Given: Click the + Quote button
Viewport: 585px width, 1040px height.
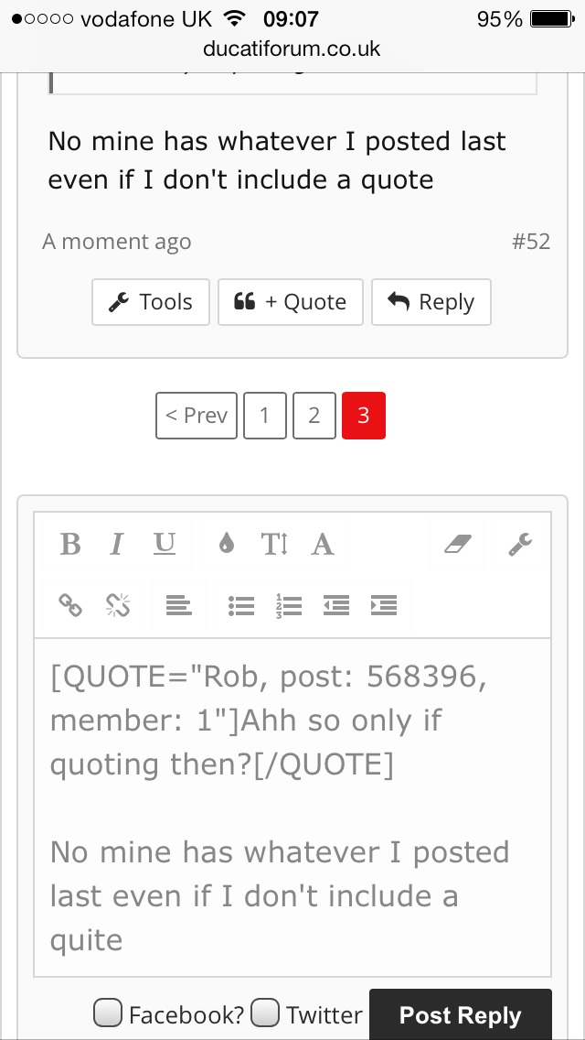Looking at the screenshot, I should (290, 302).
